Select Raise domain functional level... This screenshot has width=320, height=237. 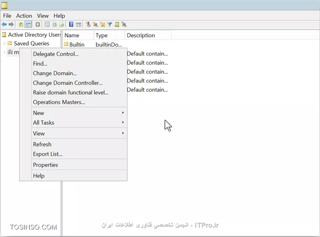(x=79, y=92)
